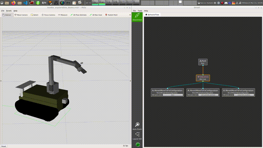Viewport: 263px width, 148px height.
Task: Open Groot Tools menu
Action: click(140, 11)
